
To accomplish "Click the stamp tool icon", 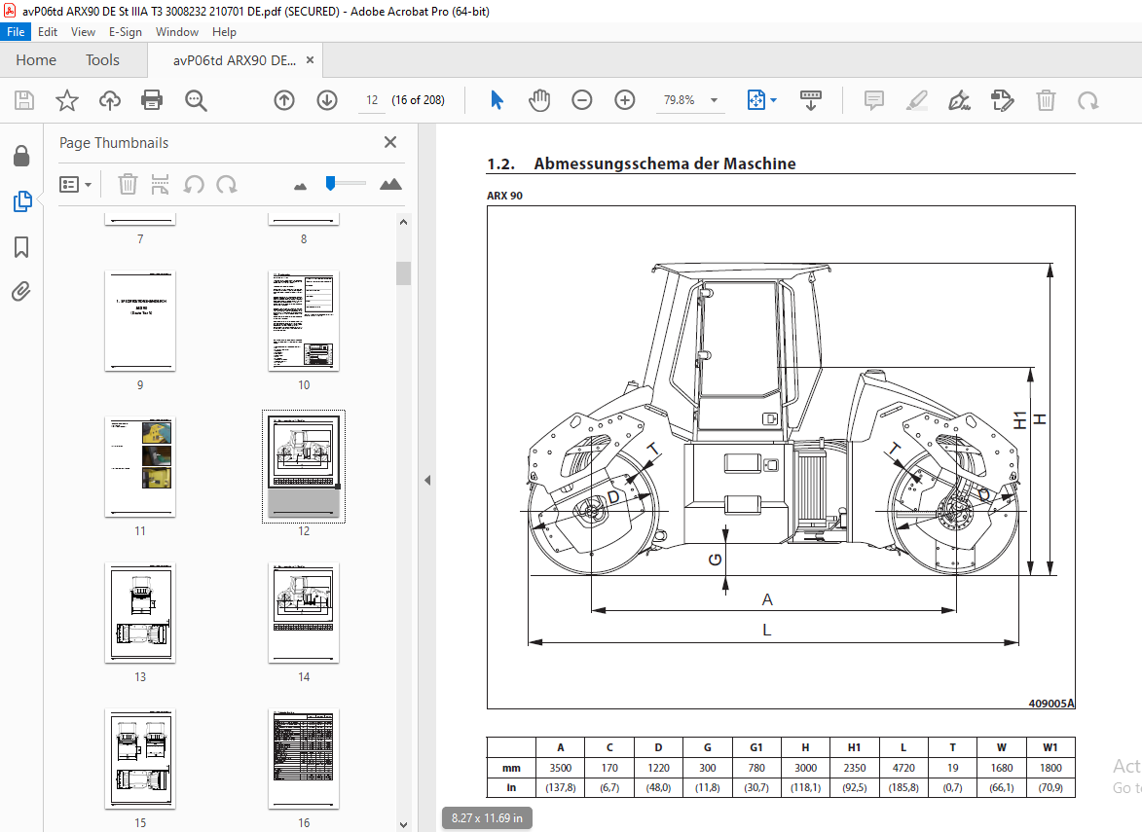I will pyautogui.click(x=1002, y=99).
